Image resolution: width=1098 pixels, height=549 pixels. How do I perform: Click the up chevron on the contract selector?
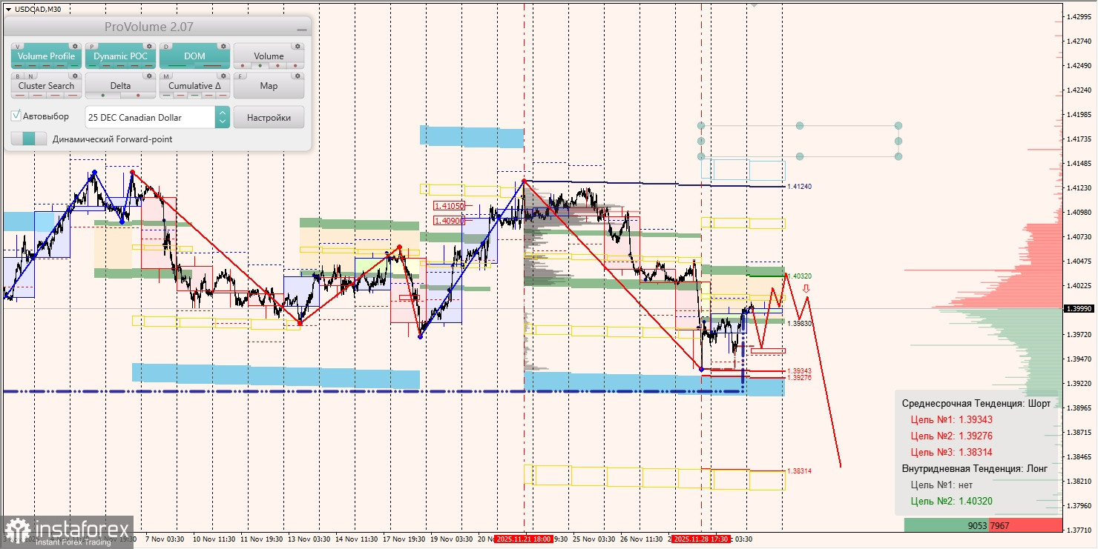pyautogui.click(x=222, y=113)
